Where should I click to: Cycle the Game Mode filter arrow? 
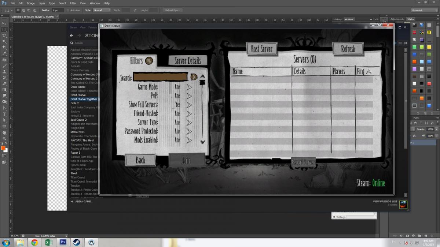[x=189, y=87]
